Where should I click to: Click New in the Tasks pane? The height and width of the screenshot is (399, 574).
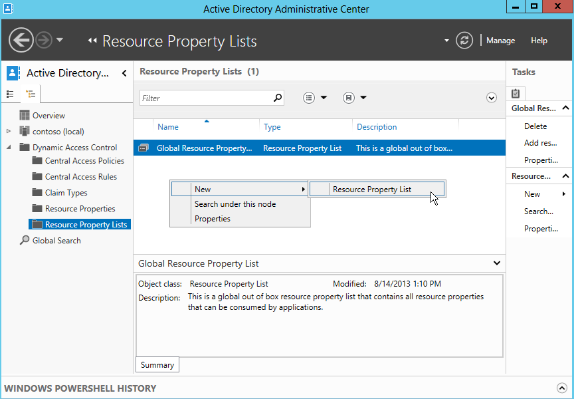pyautogui.click(x=532, y=194)
